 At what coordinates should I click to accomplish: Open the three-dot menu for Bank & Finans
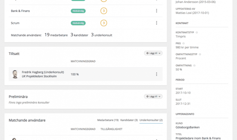click(x=157, y=11)
